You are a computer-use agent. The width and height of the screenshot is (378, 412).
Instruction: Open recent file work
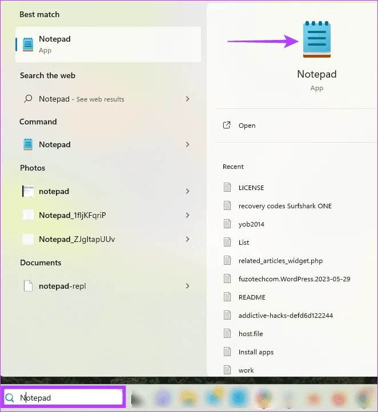pos(246,370)
